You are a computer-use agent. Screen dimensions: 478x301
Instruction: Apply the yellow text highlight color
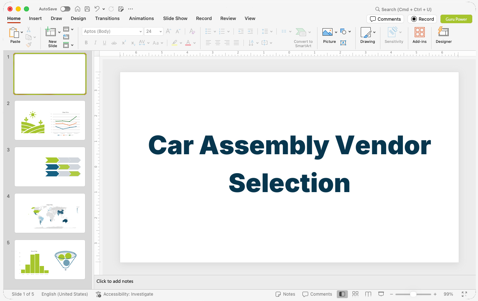pos(174,43)
